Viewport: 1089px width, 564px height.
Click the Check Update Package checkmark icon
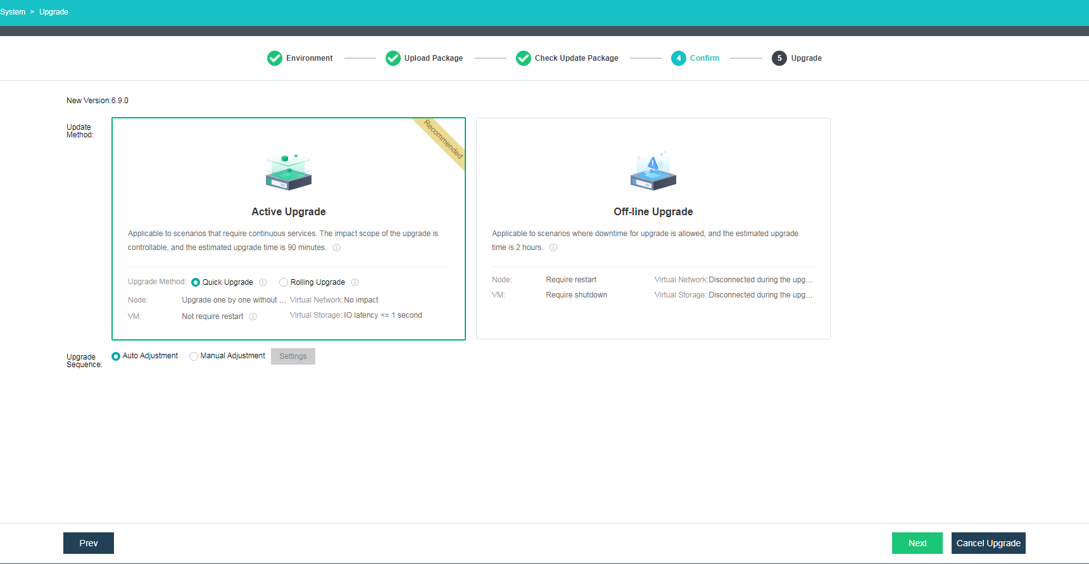click(x=524, y=58)
